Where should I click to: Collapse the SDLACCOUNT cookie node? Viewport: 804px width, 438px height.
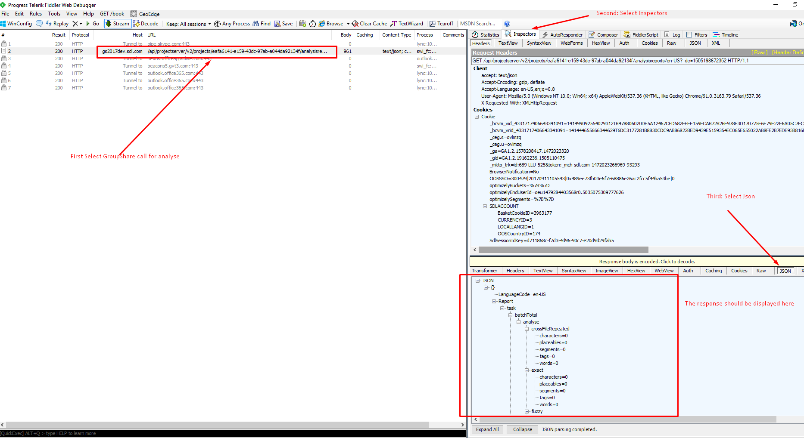(485, 206)
